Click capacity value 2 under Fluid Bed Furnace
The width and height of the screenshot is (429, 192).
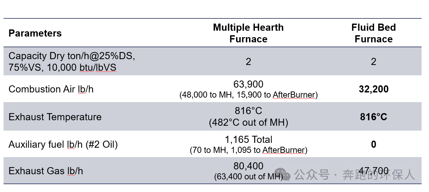click(x=373, y=62)
